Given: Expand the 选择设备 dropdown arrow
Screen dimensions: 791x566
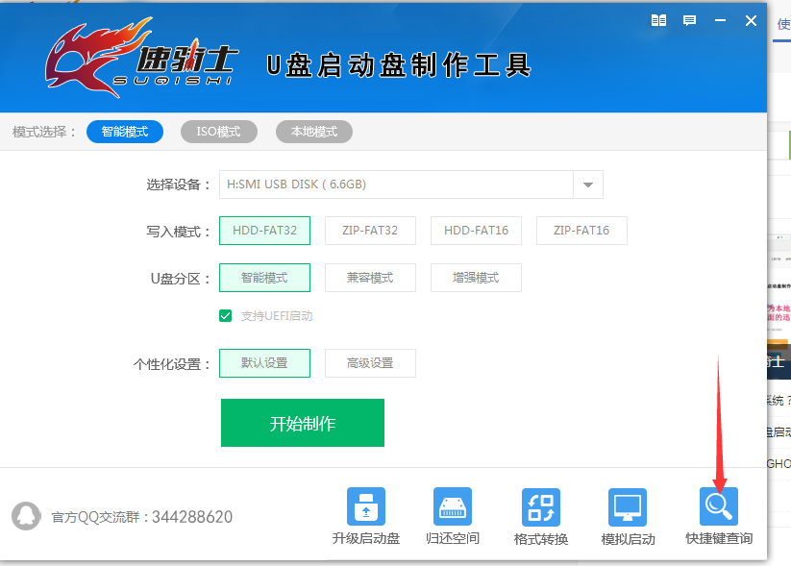Looking at the screenshot, I should pos(587,185).
